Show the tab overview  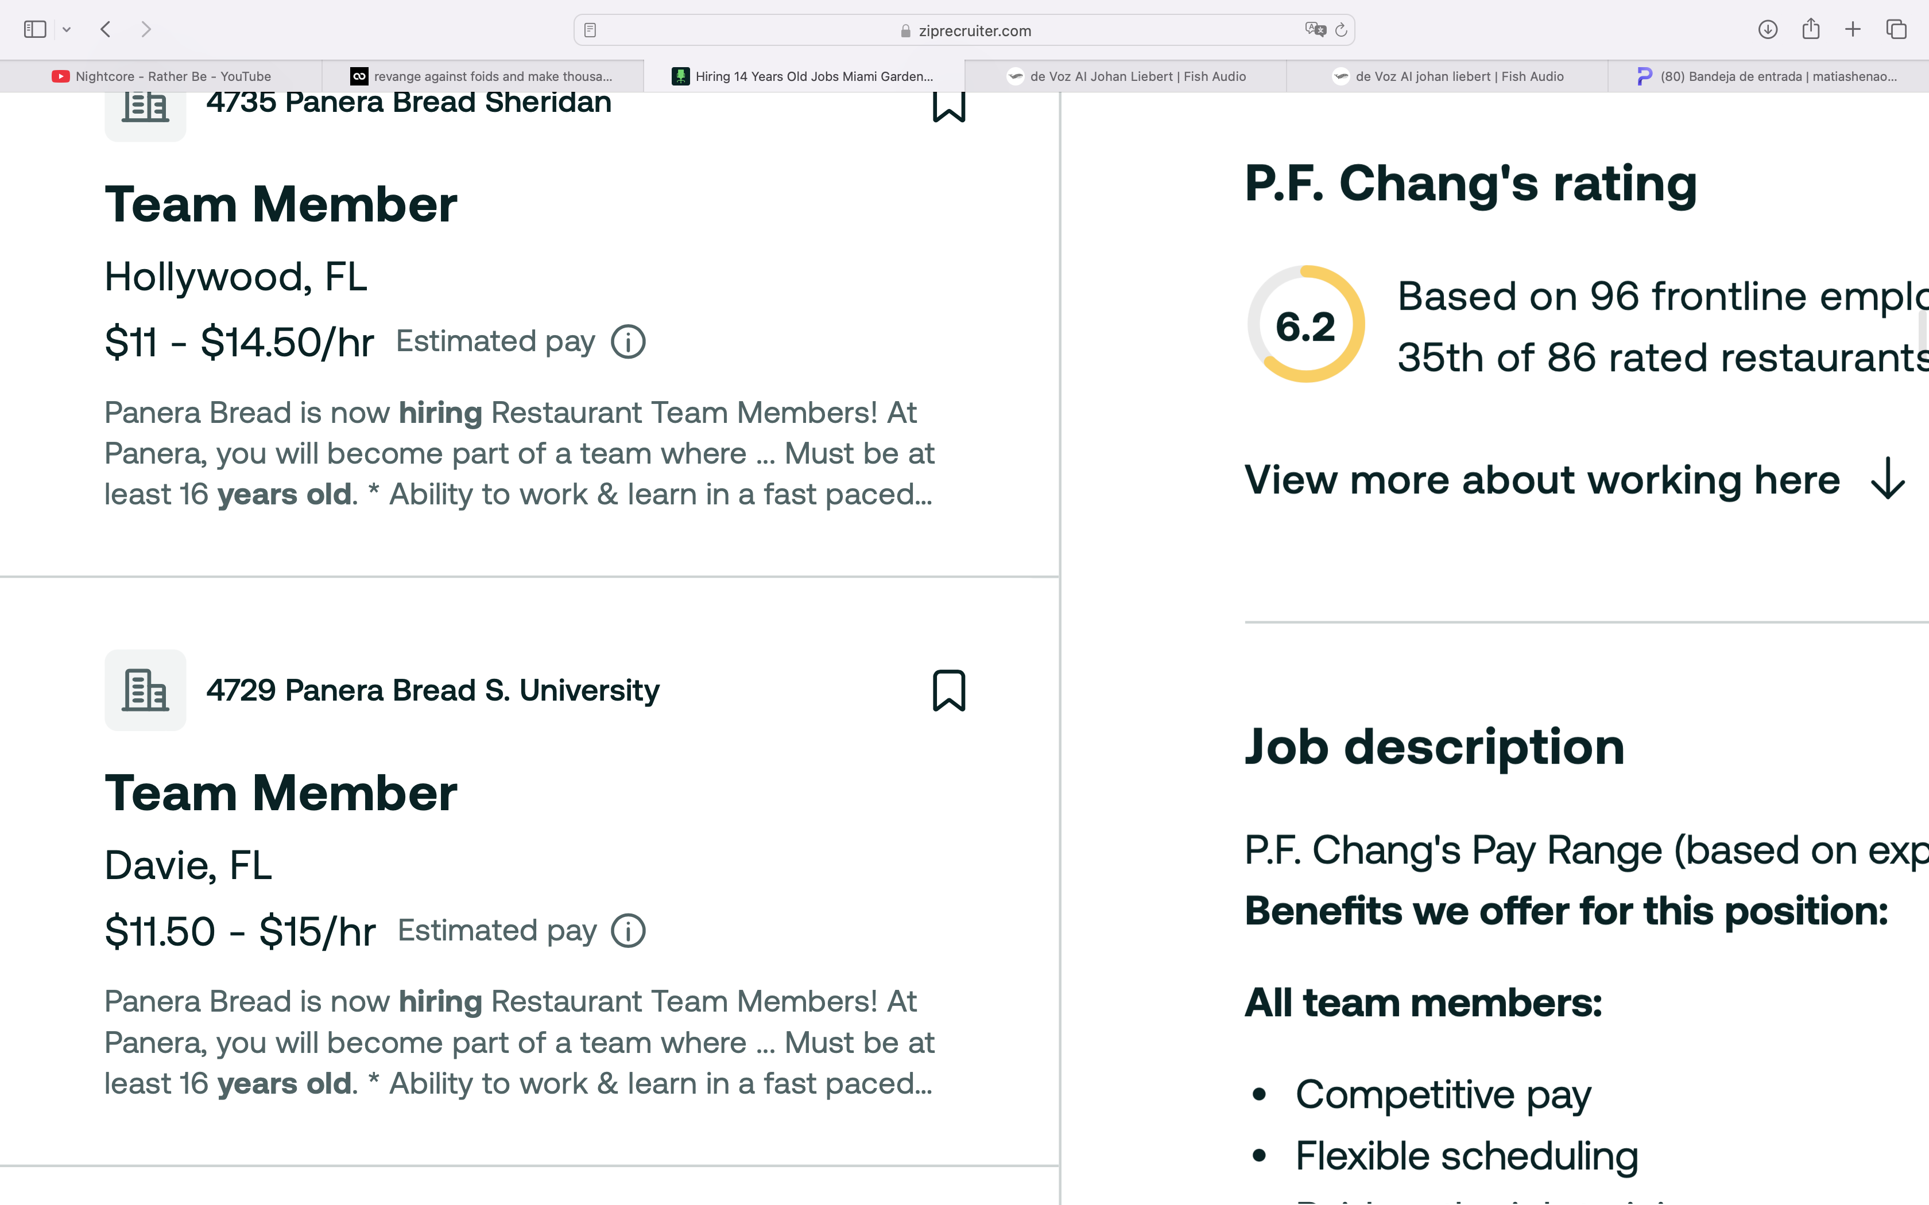1896,29
